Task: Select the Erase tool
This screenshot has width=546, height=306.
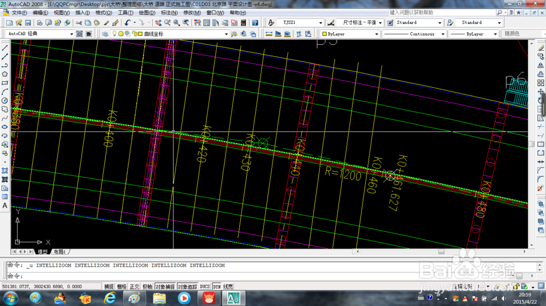Action: [541, 48]
